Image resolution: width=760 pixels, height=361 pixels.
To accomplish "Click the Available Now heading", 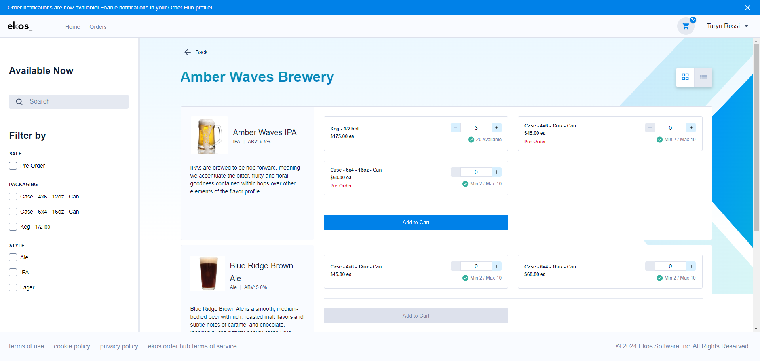I will (42, 71).
